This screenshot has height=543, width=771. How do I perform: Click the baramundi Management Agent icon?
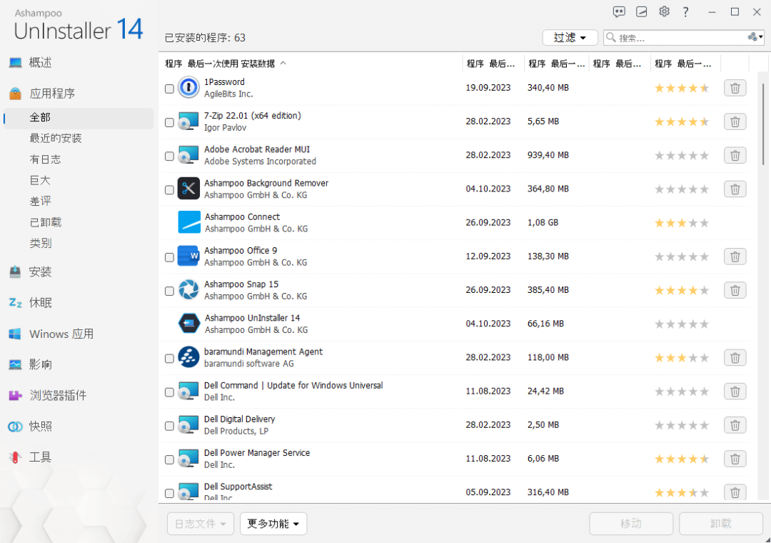coord(188,357)
